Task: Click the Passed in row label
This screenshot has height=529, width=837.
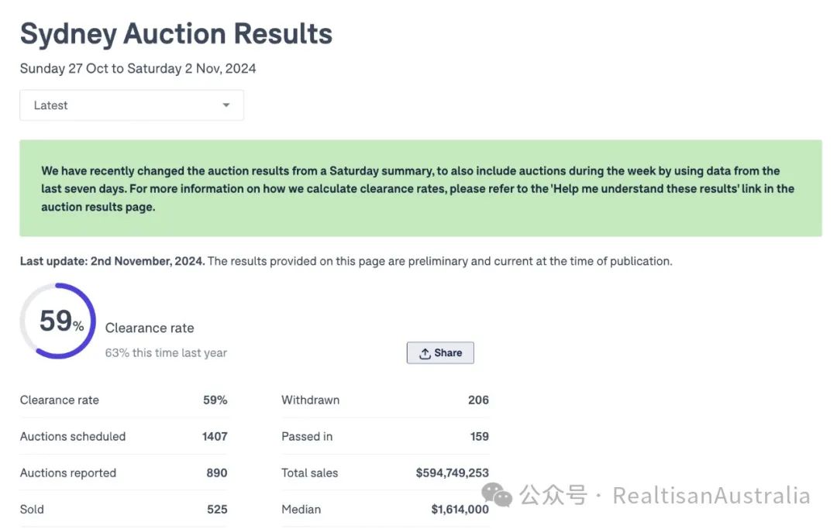Action: (307, 437)
